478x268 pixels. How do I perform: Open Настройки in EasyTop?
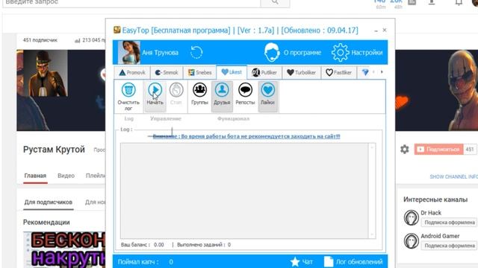pos(357,53)
